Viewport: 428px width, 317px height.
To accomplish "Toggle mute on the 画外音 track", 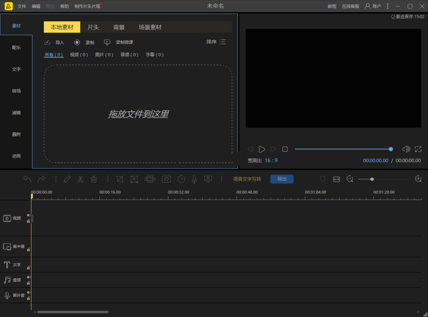I will coord(28,293).
